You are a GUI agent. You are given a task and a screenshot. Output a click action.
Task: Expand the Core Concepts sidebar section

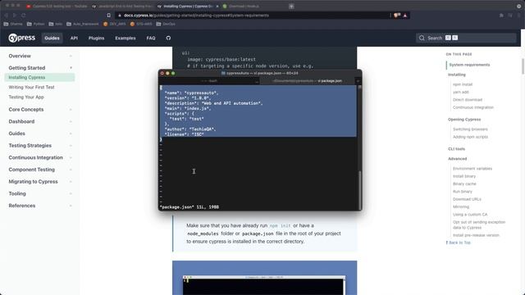[x=40, y=109]
